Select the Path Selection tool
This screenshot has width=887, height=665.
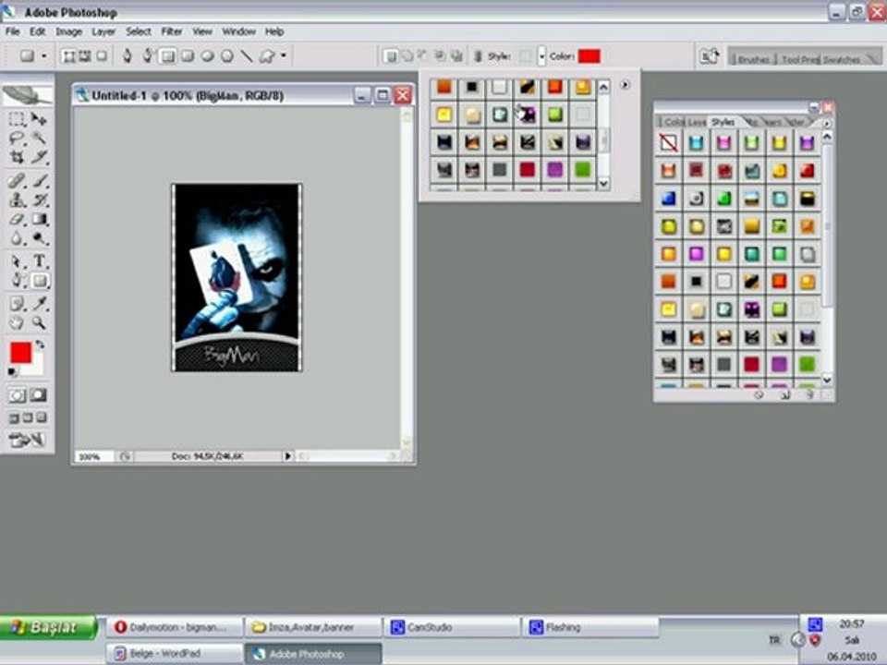coord(17,261)
